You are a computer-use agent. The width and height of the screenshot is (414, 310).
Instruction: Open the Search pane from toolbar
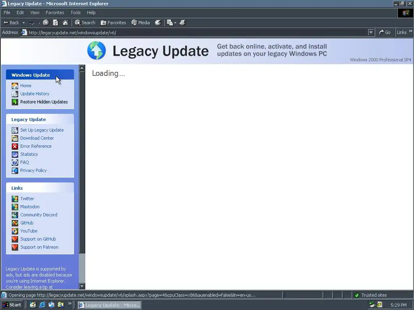coord(85,23)
